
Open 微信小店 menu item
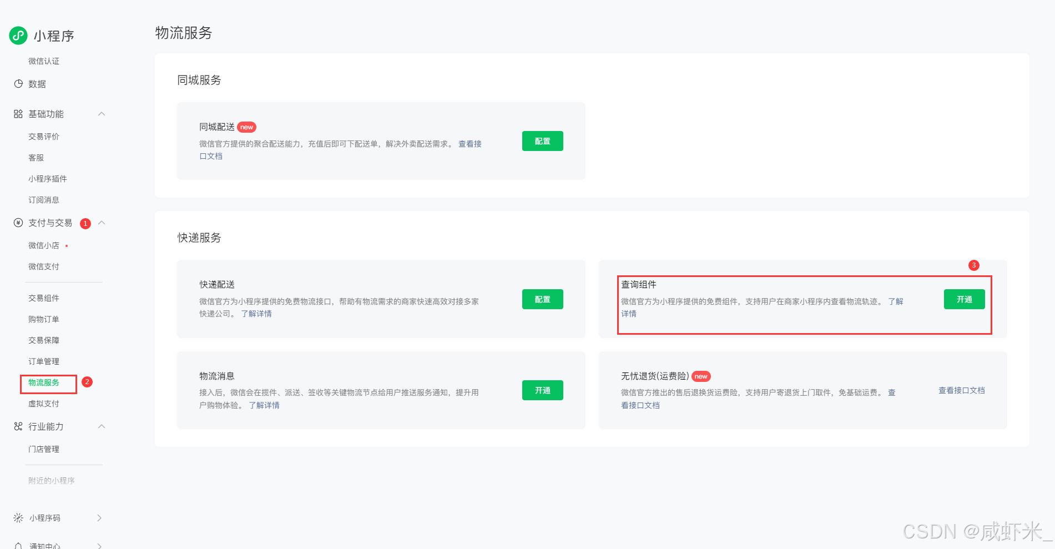44,245
